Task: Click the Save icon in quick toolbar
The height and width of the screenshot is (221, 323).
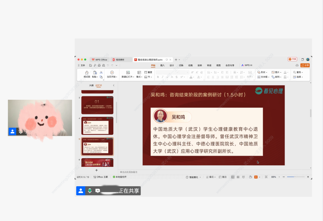Action: tap(90, 65)
